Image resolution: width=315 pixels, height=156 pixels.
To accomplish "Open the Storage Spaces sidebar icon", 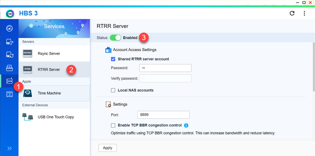I will (10, 94).
